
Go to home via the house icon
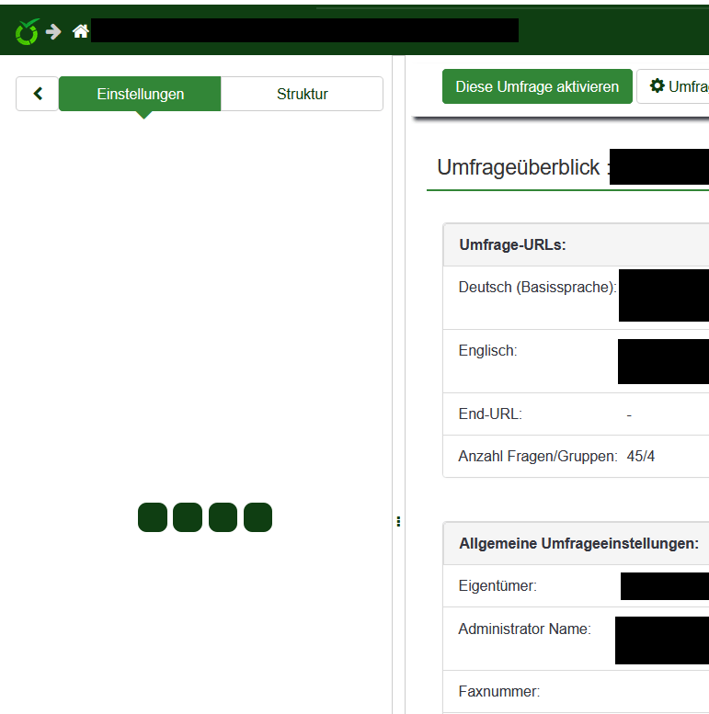(81, 31)
